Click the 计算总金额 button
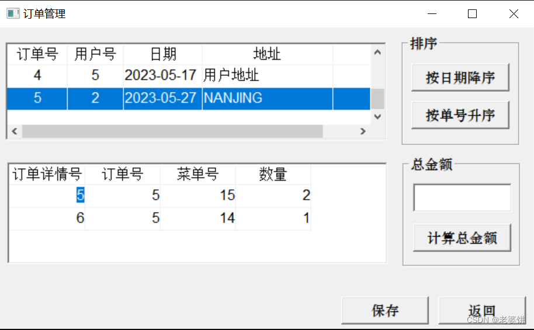This screenshot has height=330, width=534. [x=462, y=238]
